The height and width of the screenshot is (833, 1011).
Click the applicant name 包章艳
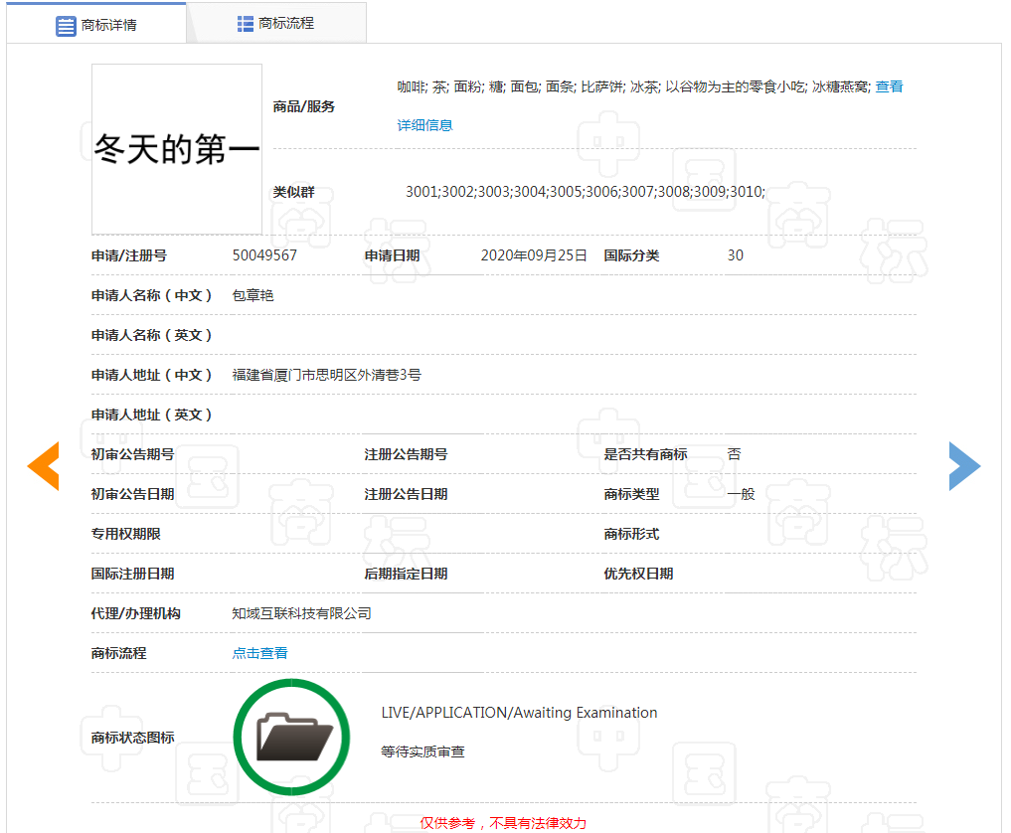coord(253,295)
